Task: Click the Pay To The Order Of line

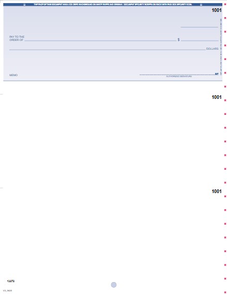Action: 100,41
